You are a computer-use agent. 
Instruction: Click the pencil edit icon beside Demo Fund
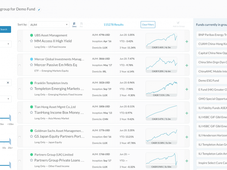pos(39,10)
